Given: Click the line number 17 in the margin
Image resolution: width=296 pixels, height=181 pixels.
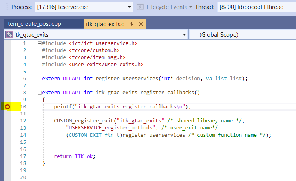Looking at the screenshot, I should [x=24, y=156].
